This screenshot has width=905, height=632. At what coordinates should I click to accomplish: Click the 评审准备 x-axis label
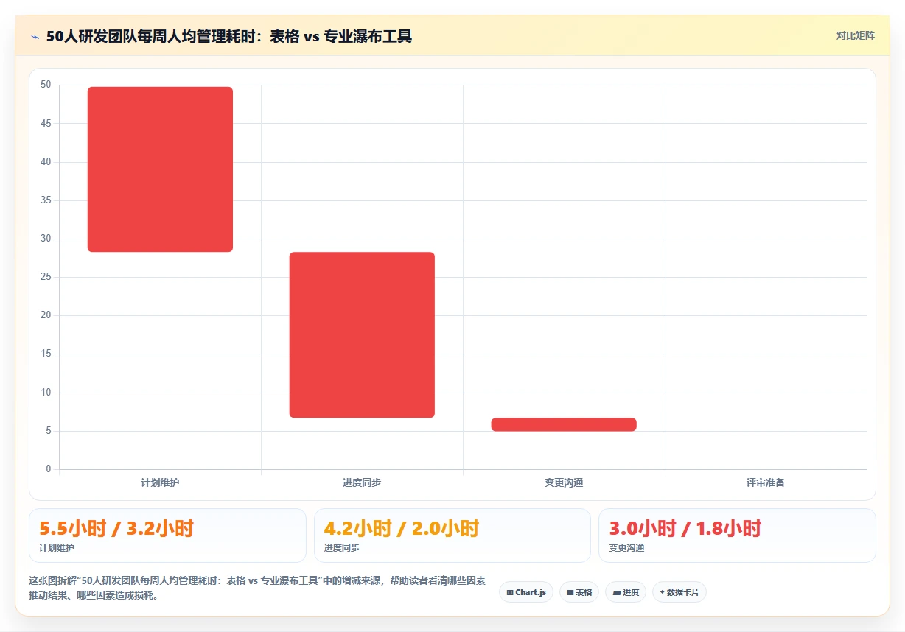pos(766,482)
